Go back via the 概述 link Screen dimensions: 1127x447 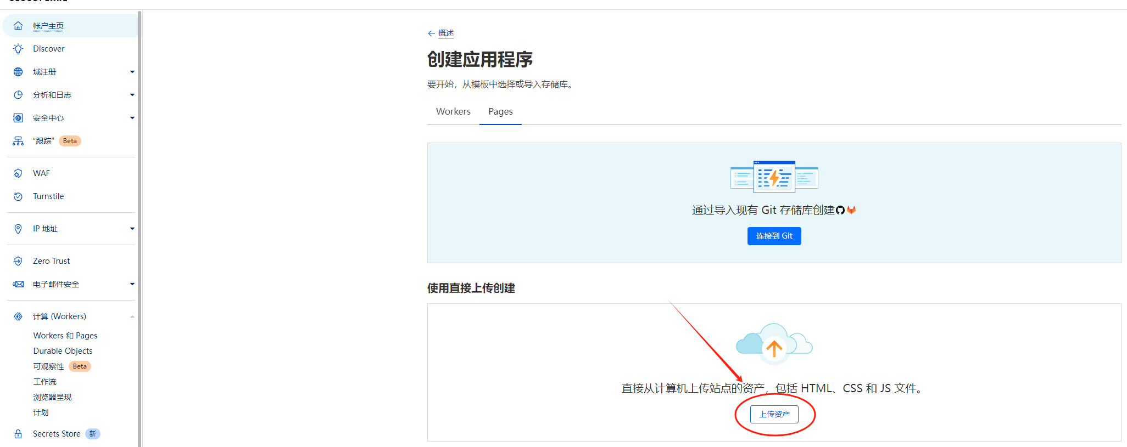pyautogui.click(x=446, y=33)
